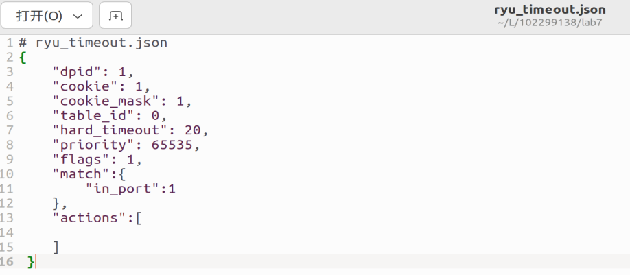The height and width of the screenshot is (275, 630).
Task: Click the "cookie_mask" key text
Action: (111, 101)
